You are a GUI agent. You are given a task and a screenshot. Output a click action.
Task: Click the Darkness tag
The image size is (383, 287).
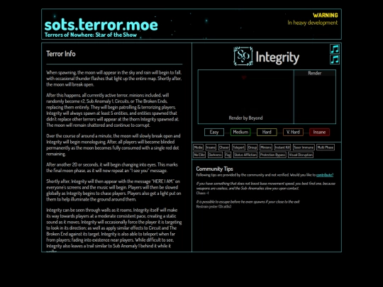point(215,154)
